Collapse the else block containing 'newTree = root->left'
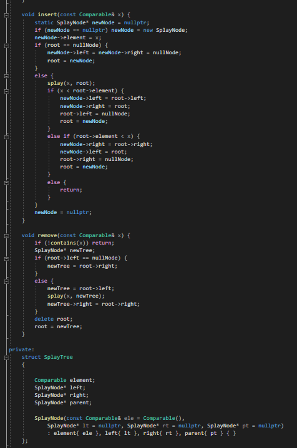Screen dimensions: 297x448 point(6,281)
